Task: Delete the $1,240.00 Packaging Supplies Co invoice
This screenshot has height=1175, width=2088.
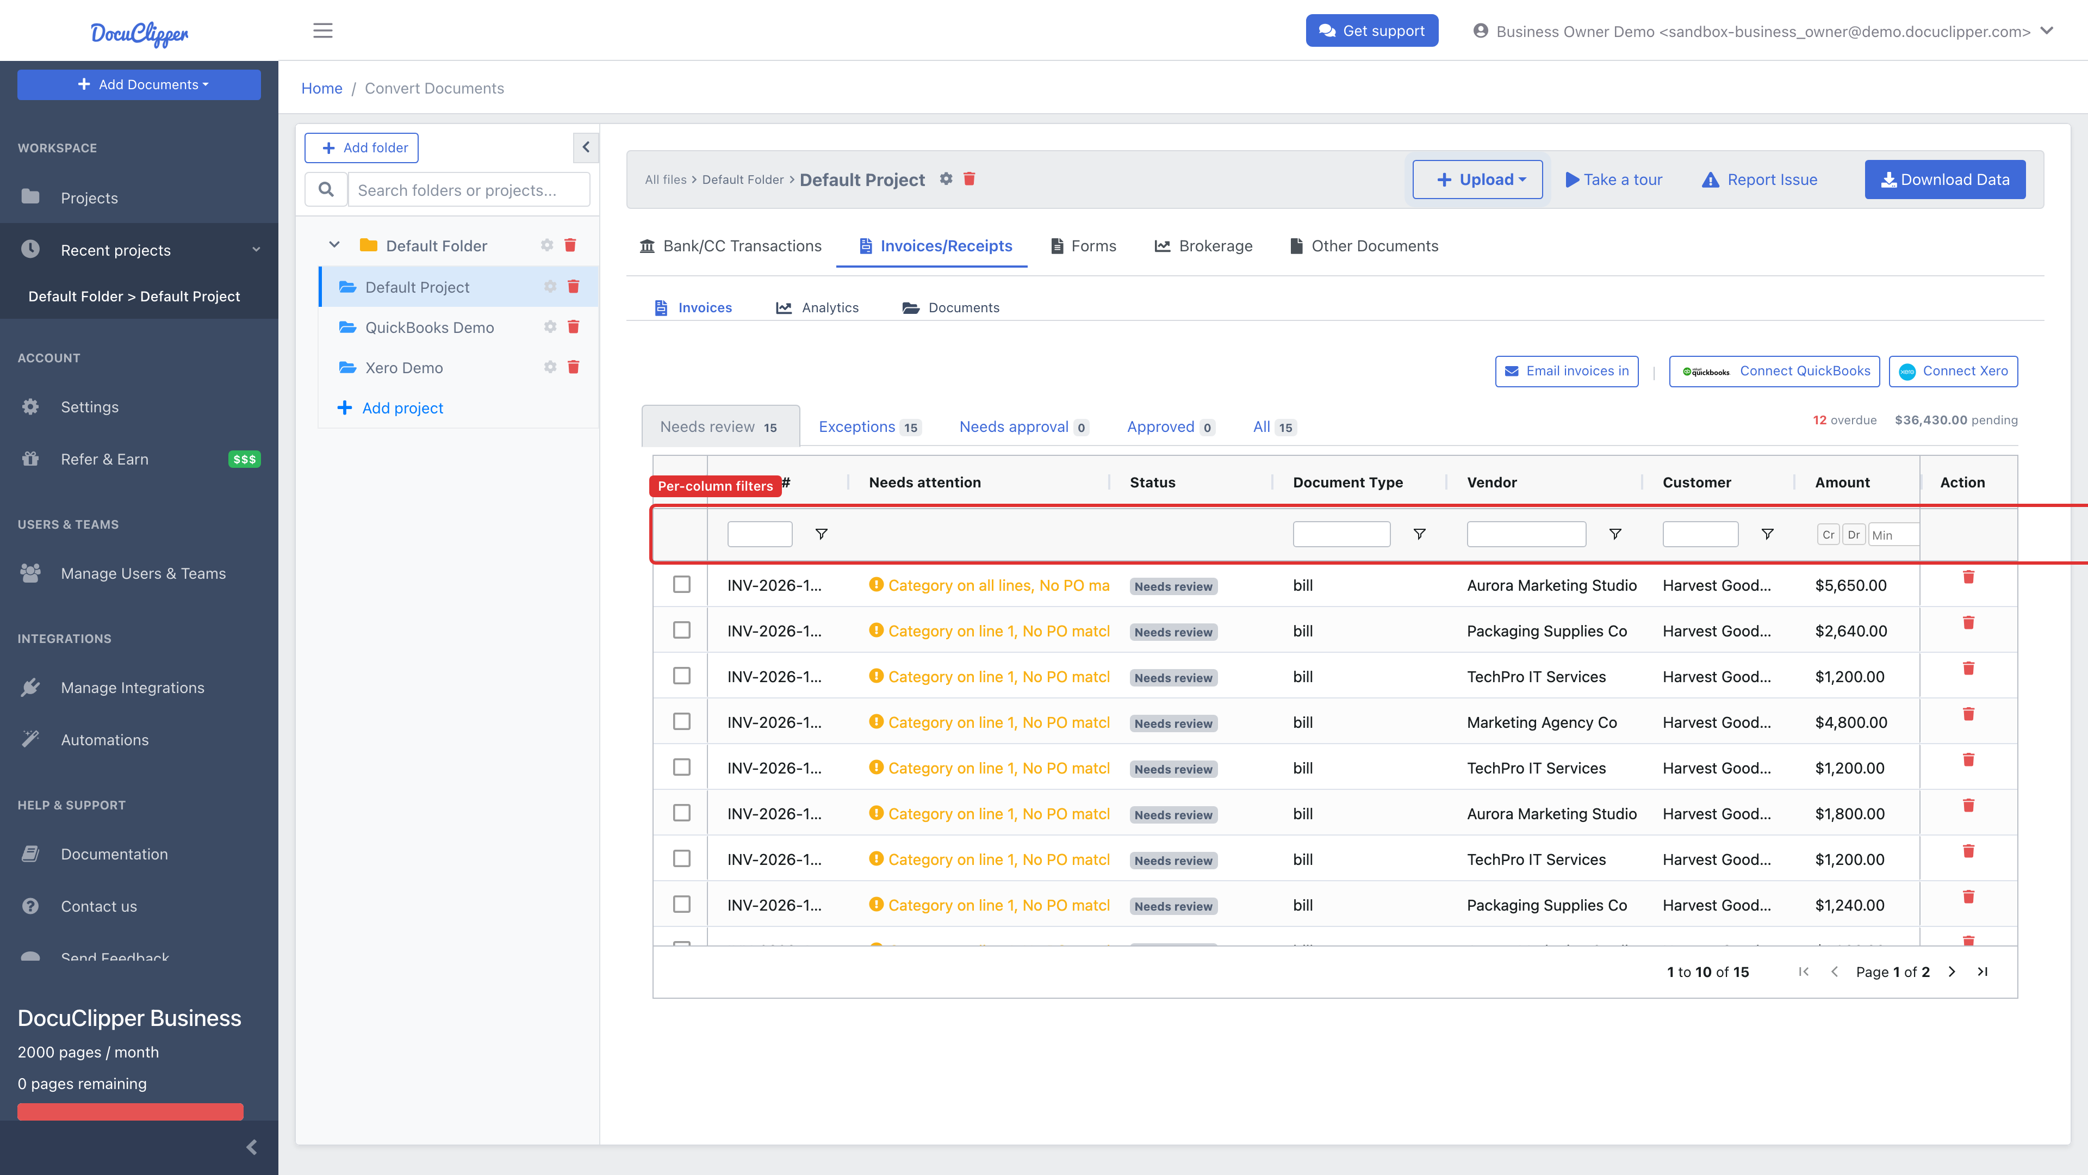Action: pyautogui.click(x=1968, y=897)
